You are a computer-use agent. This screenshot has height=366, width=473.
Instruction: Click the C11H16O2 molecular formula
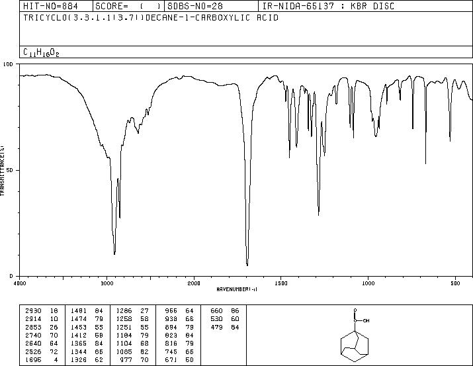41,53
